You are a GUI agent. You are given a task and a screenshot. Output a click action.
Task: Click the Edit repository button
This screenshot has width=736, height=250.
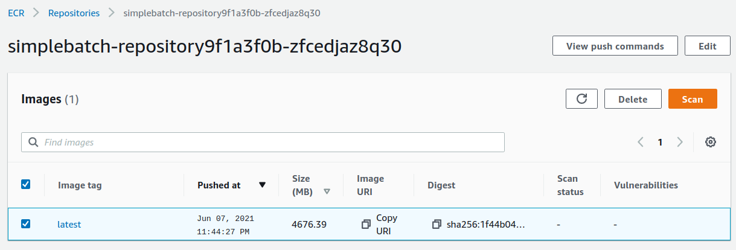(707, 46)
